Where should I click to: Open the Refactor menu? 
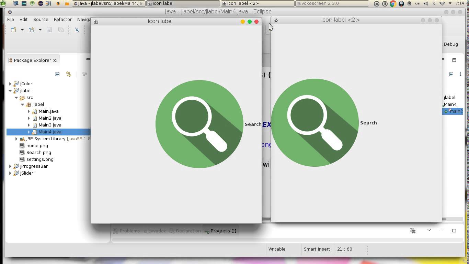63,20
